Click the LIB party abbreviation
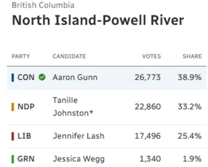This screenshot has height=167, width=208. 24,136
